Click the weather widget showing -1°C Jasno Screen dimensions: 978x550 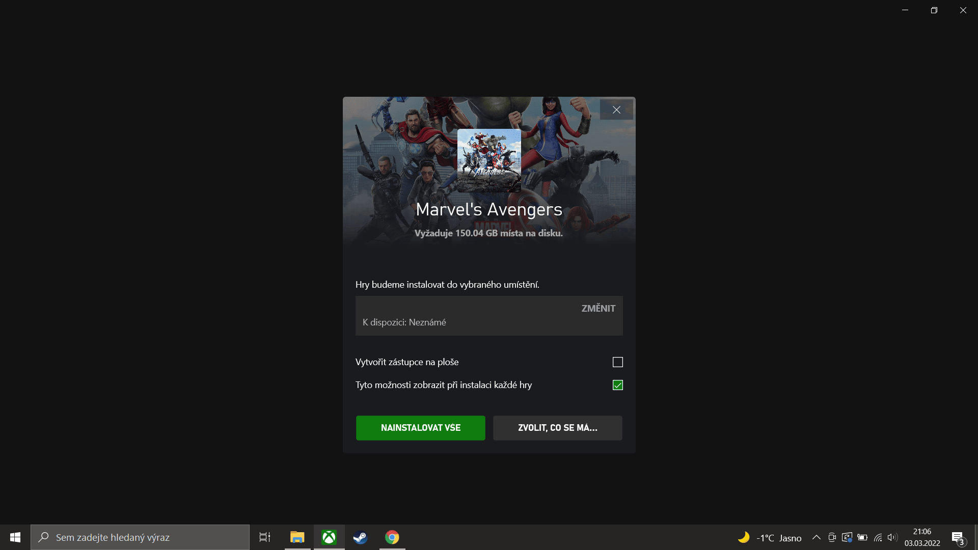[769, 537]
